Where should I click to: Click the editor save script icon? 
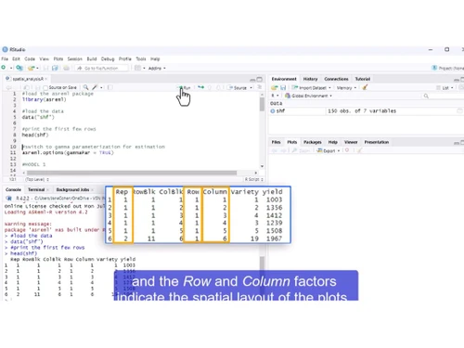click(x=38, y=87)
